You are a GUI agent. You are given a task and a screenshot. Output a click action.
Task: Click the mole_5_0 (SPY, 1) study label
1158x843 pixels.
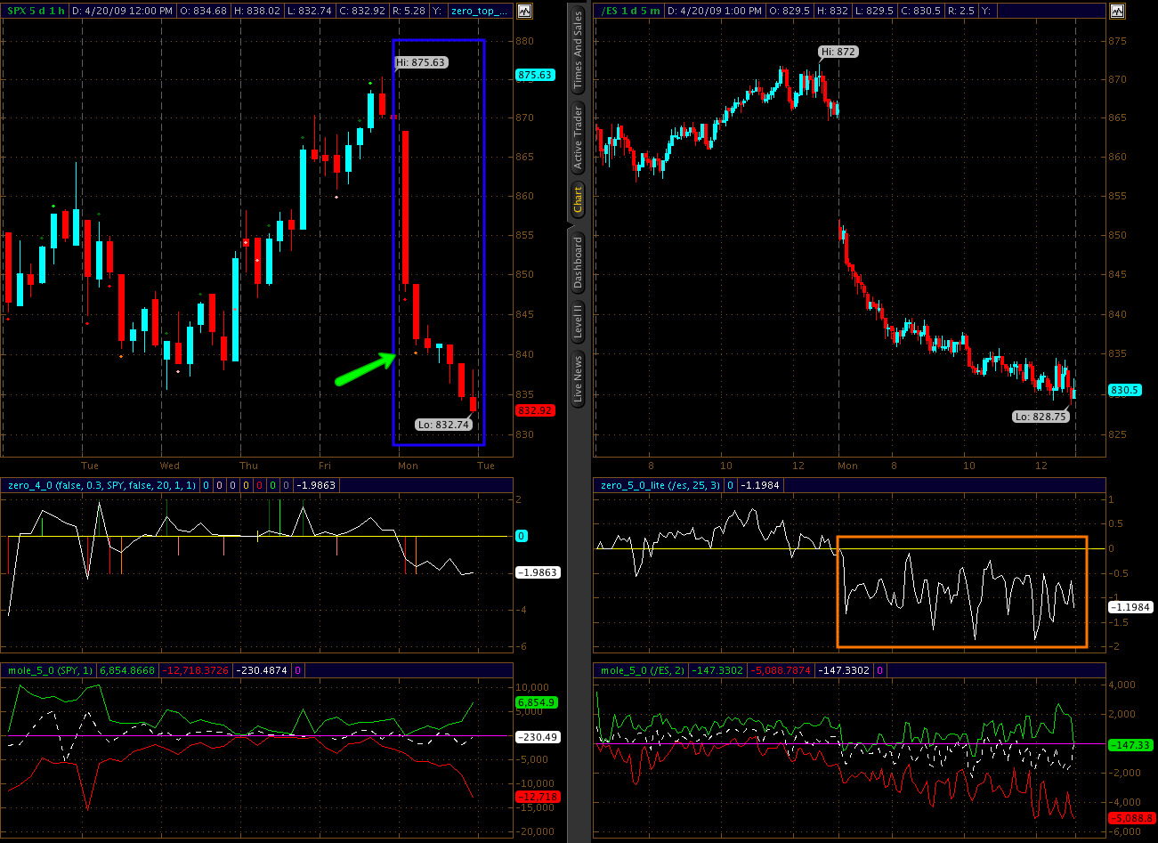50,670
